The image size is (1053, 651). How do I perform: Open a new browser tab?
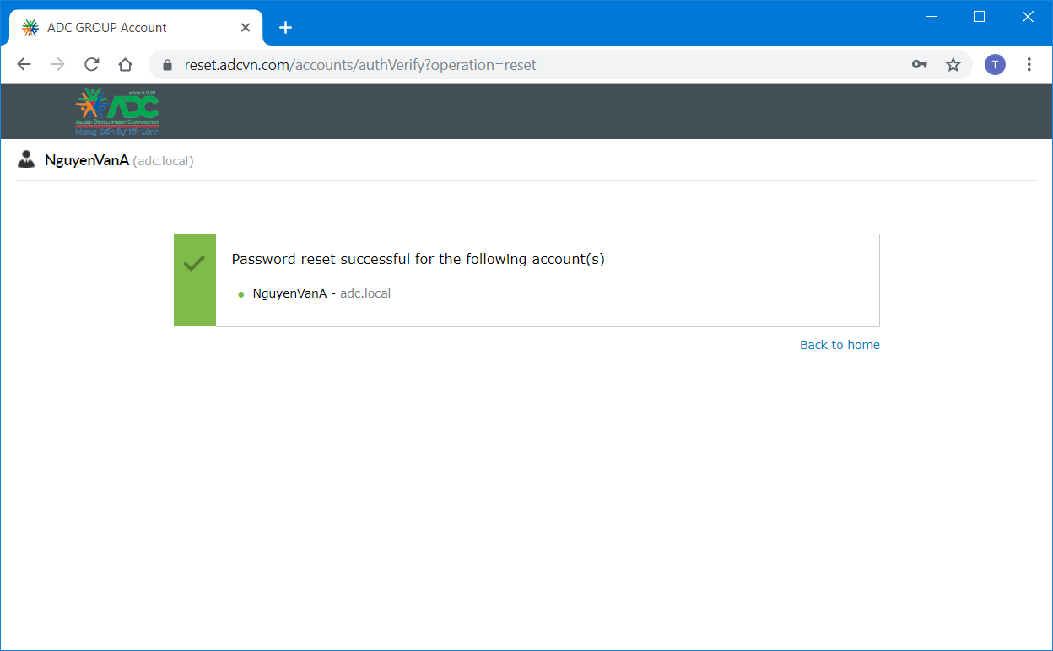click(285, 28)
